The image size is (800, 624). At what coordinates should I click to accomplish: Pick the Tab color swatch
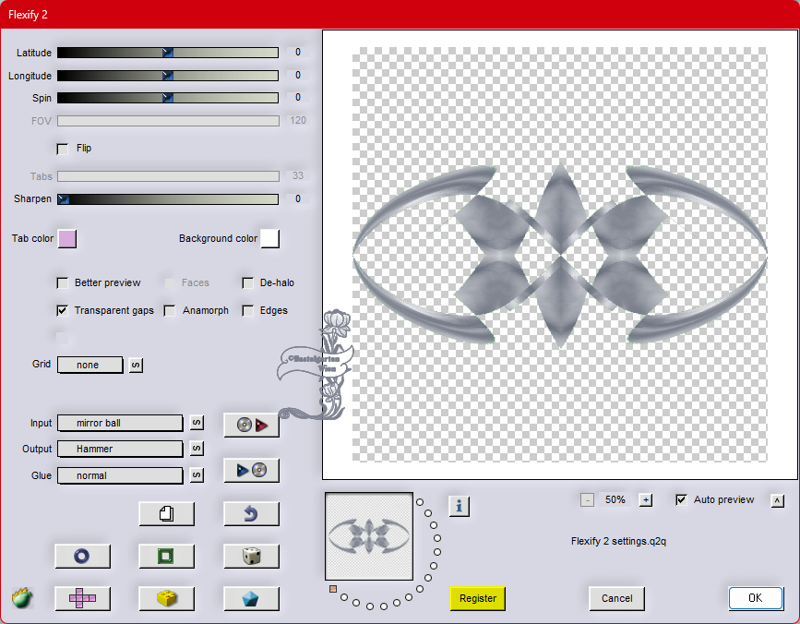pos(67,239)
